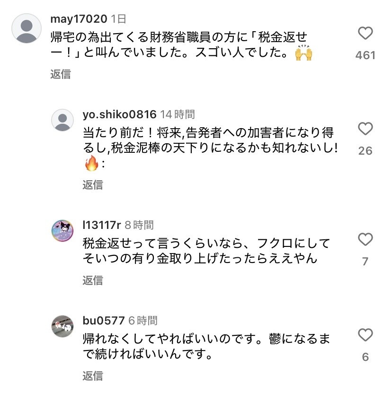Like may17020's comment with the heart
This screenshot has height=394, width=392.
[365, 33]
